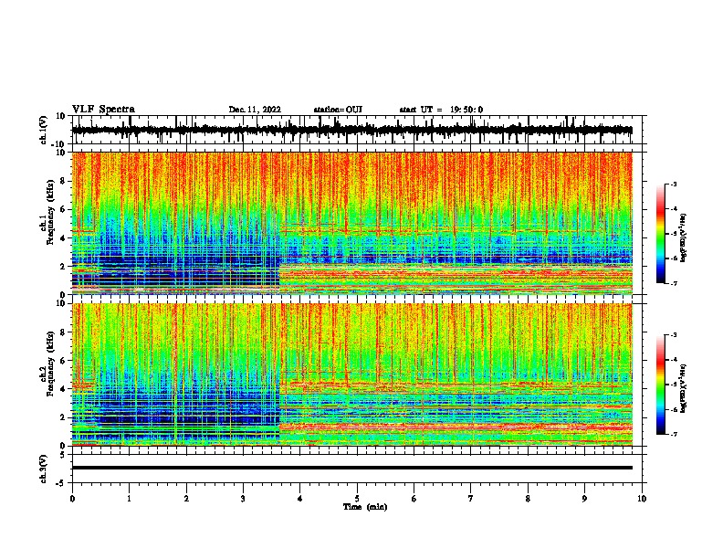The image size is (723, 559).
Task: Click the "6" kHz tick on ch.2 axis
Action: [63, 360]
